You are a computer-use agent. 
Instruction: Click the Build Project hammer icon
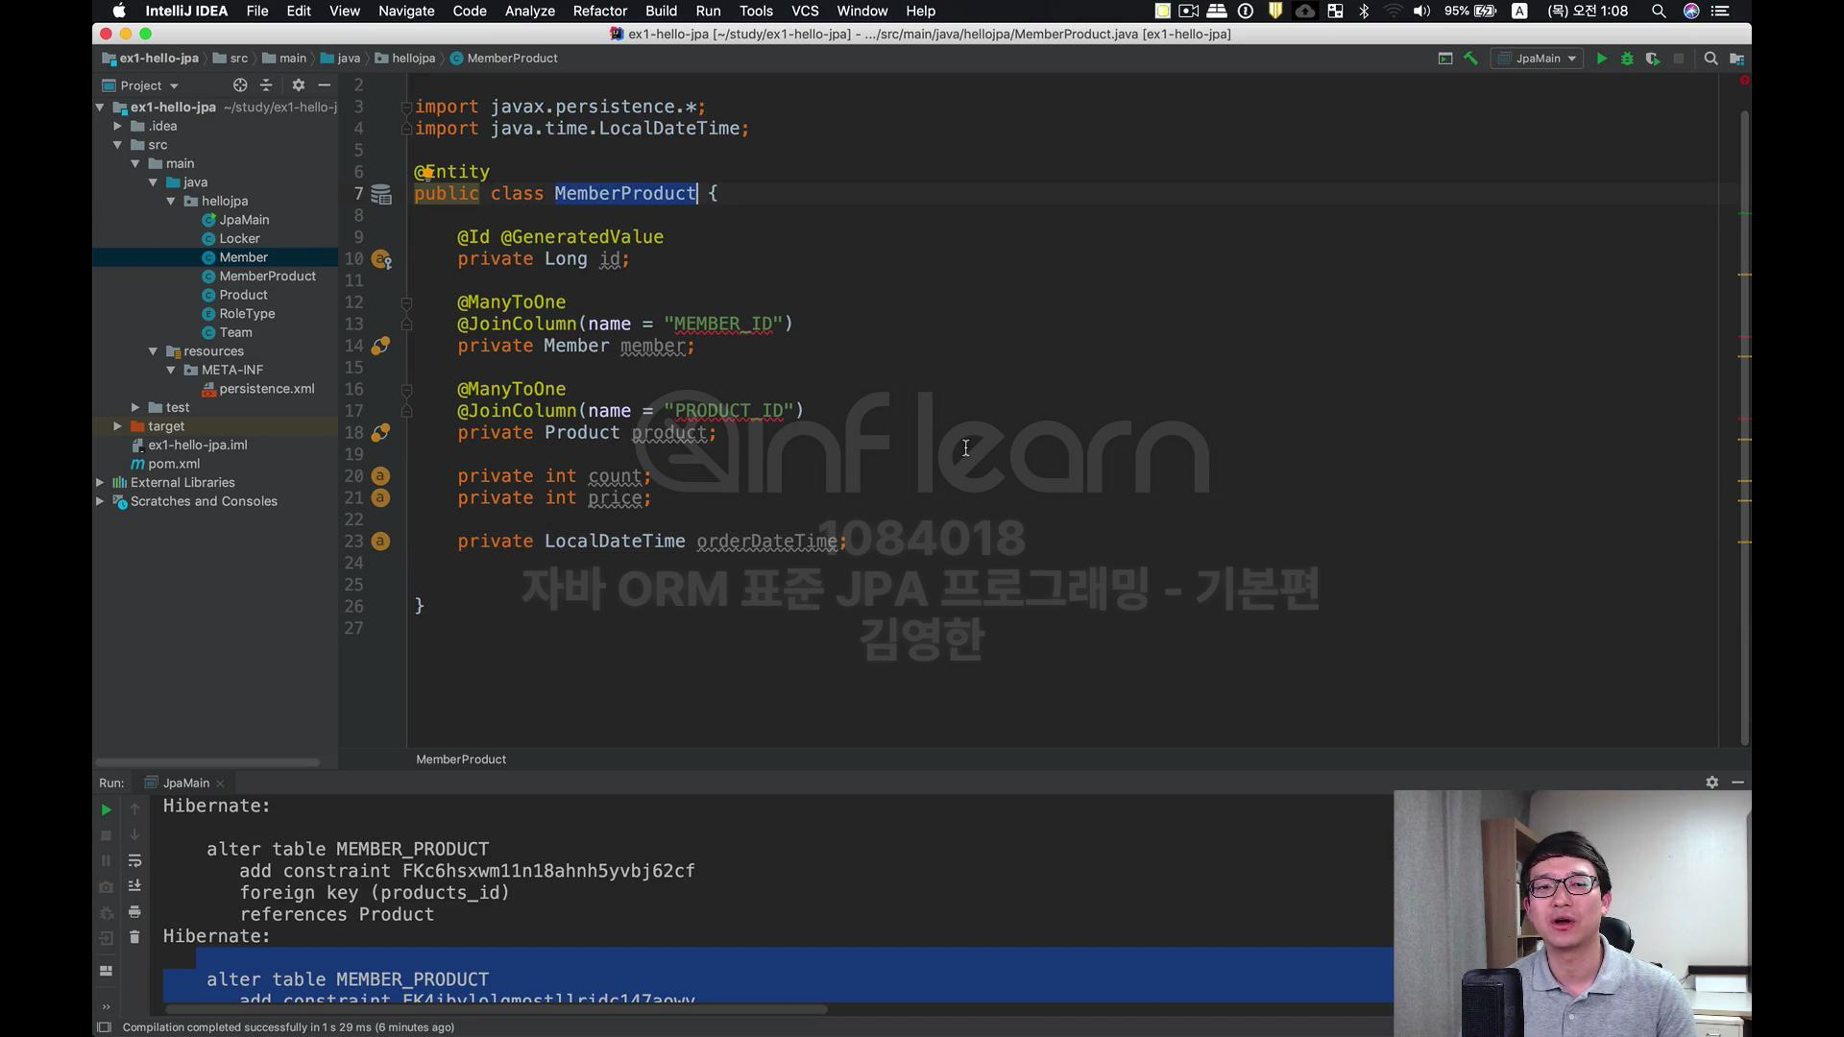pyautogui.click(x=1470, y=59)
